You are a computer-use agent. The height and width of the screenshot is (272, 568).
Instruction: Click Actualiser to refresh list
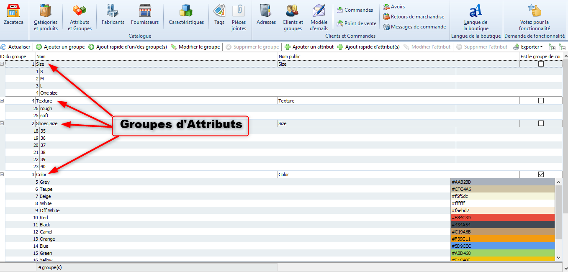(15, 47)
